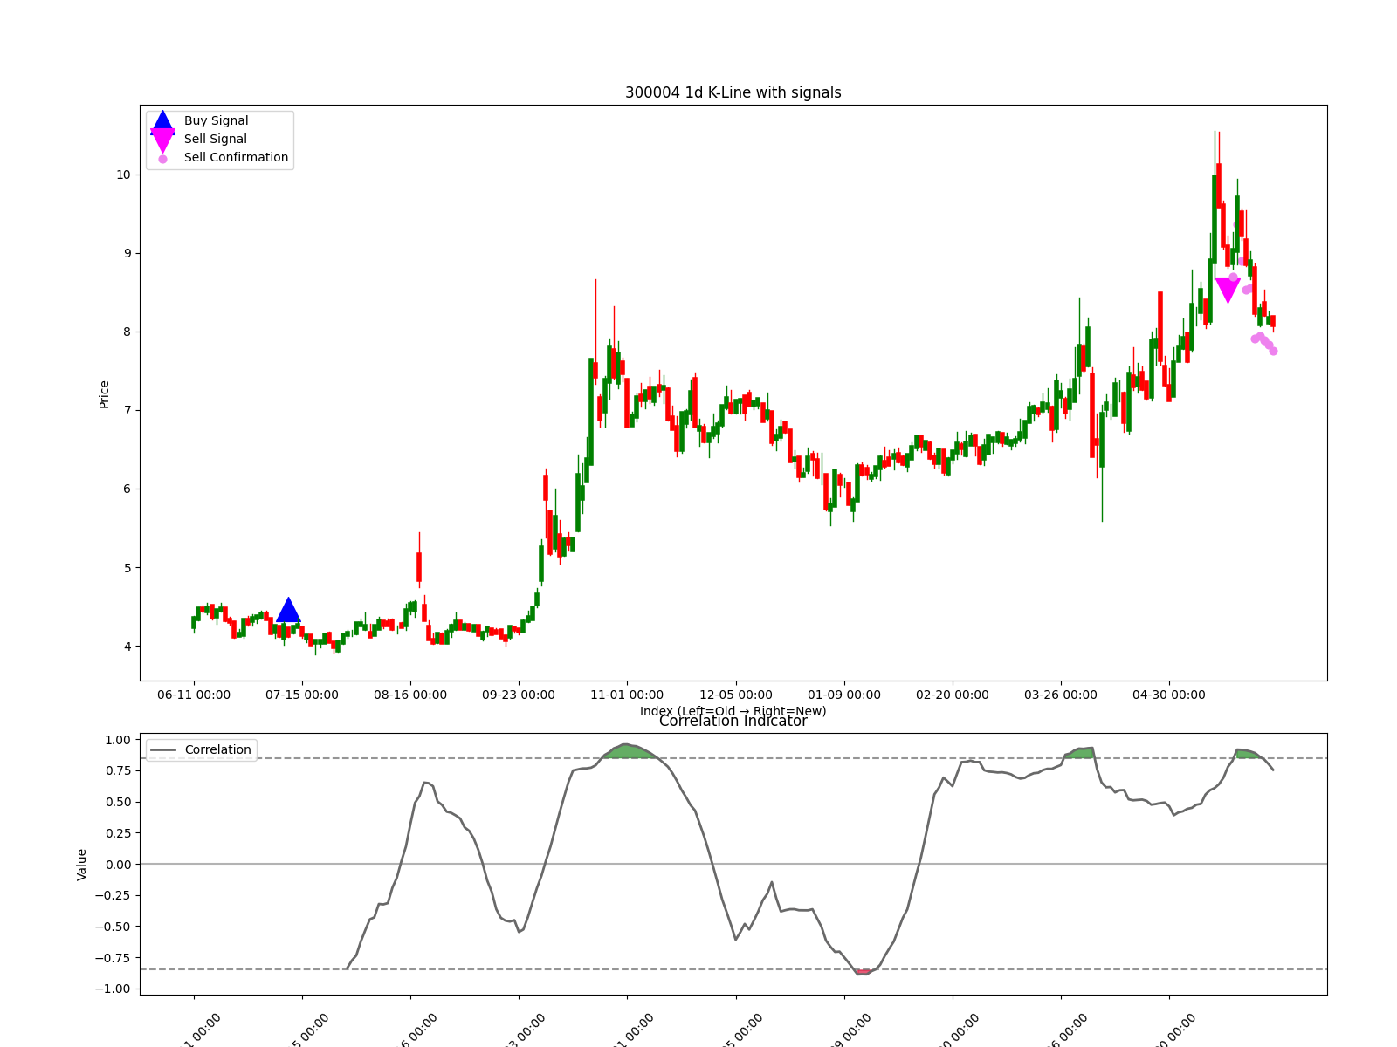Click the correlation axis tick '−0.75'
Viewport: 1397px width, 1047px height.
tap(114, 958)
